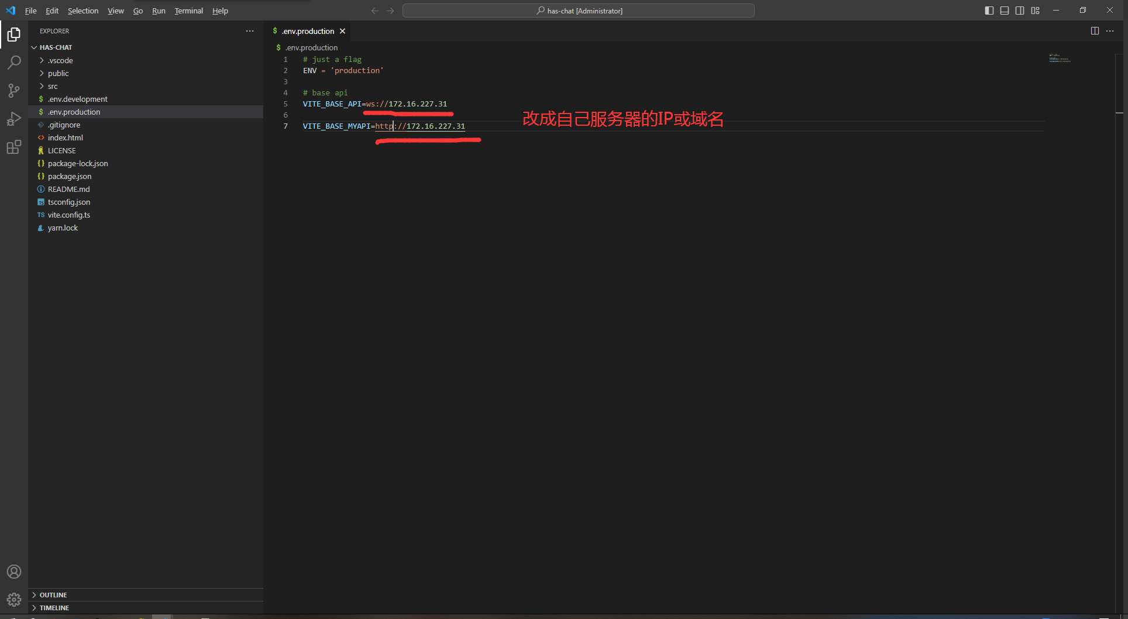This screenshot has width=1128, height=619.
Task: Open the Run and Debug view icon
Action: pyautogui.click(x=14, y=119)
